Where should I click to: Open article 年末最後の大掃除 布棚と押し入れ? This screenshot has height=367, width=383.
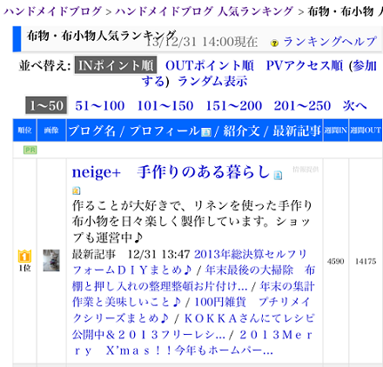(193, 278)
